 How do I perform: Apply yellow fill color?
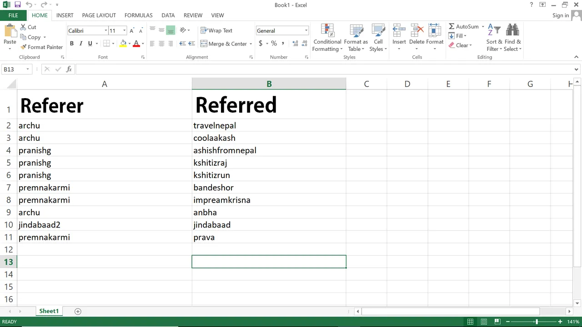(123, 44)
